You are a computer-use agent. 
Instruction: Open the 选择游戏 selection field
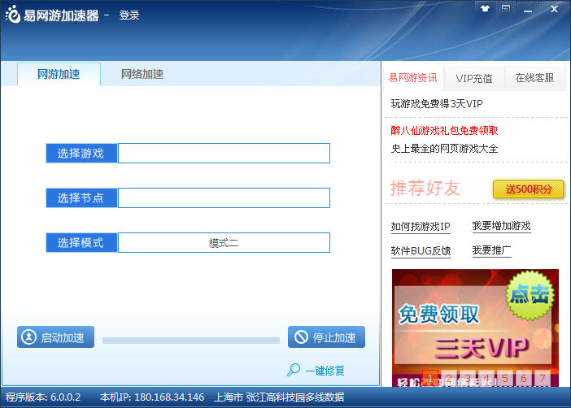click(224, 154)
